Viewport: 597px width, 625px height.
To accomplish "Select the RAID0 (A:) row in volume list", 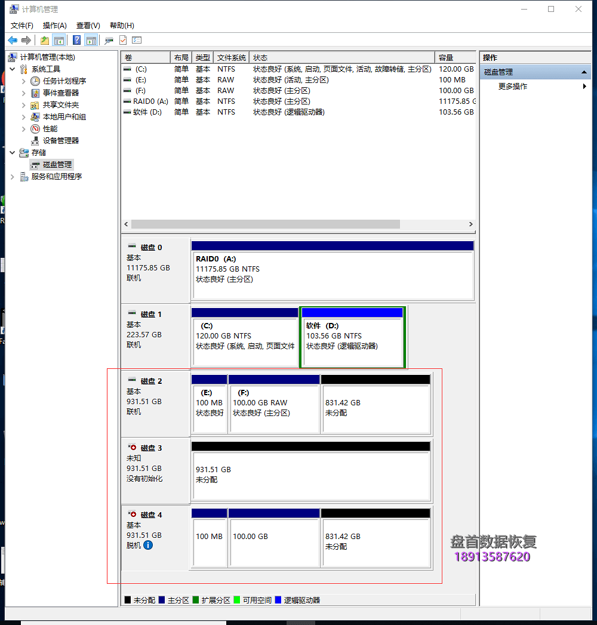I will (x=298, y=101).
